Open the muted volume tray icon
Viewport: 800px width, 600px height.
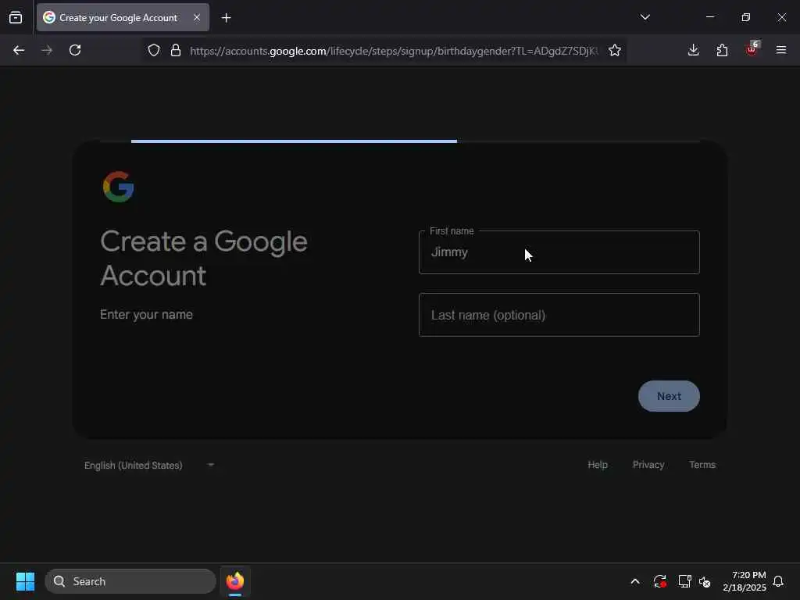pyautogui.click(x=705, y=581)
